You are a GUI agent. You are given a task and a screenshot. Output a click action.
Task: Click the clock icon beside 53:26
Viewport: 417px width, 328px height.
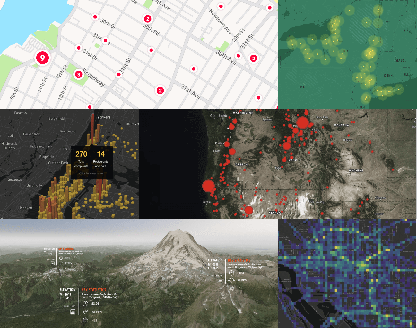[85, 304]
